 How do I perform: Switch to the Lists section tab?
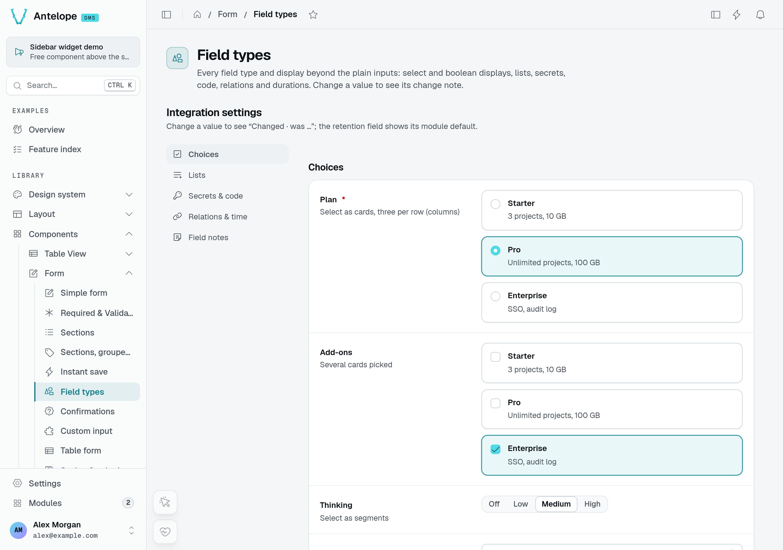point(228,175)
